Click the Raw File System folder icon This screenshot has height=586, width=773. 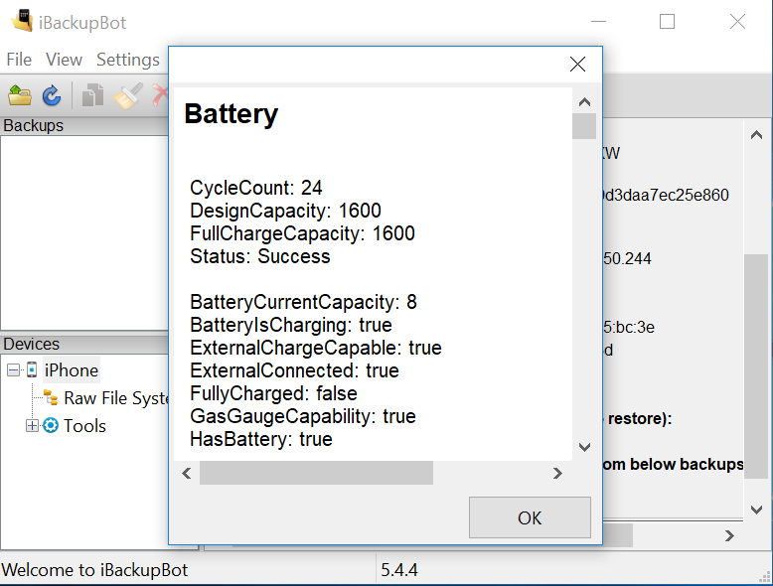[x=51, y=397]
